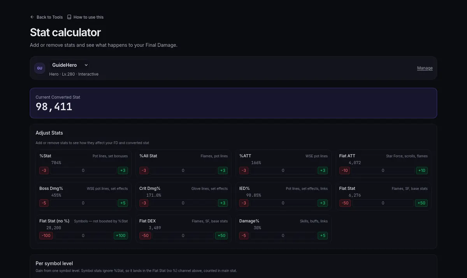The image size is (467, 278).
Task: Click the 784% value under %Stat
Action: coord(56,163)
